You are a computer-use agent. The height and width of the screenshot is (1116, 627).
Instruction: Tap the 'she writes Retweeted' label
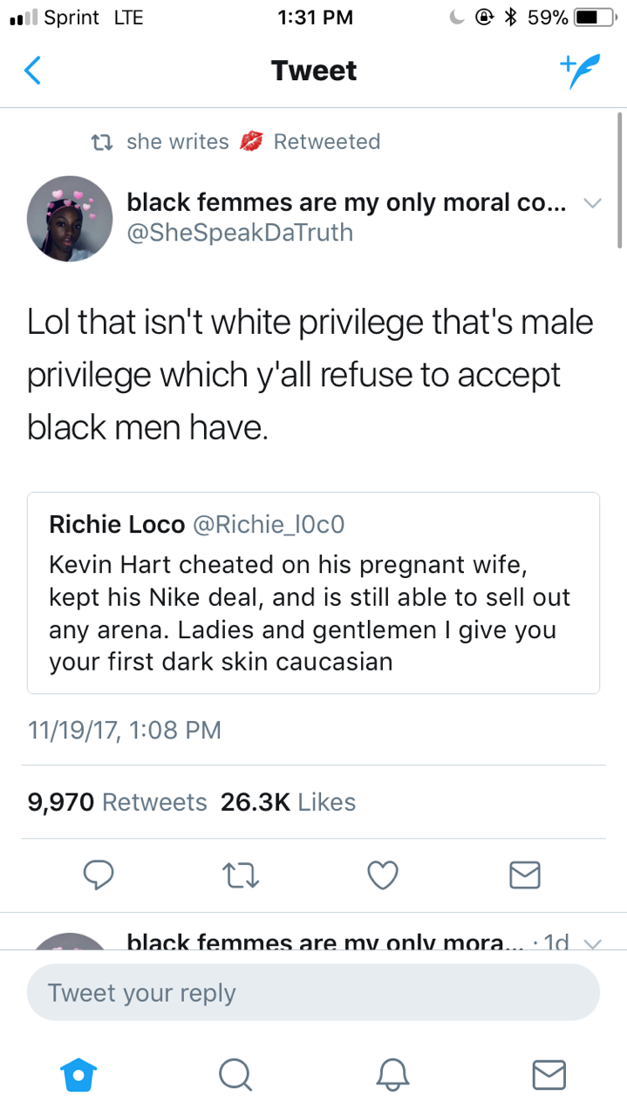pyautogui.click(x=253, y=141)
